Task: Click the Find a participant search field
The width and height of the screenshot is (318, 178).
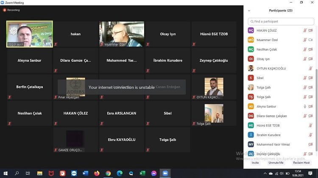Action: click(x=281, y=21)
